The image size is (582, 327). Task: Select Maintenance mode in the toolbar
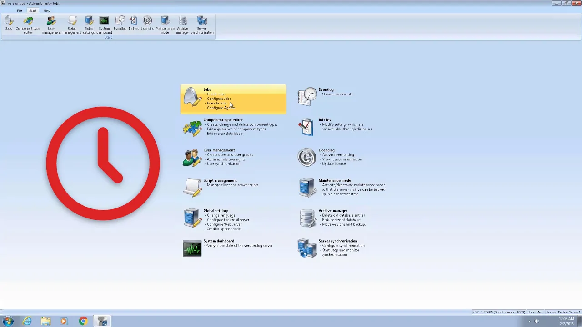(165, 25)
